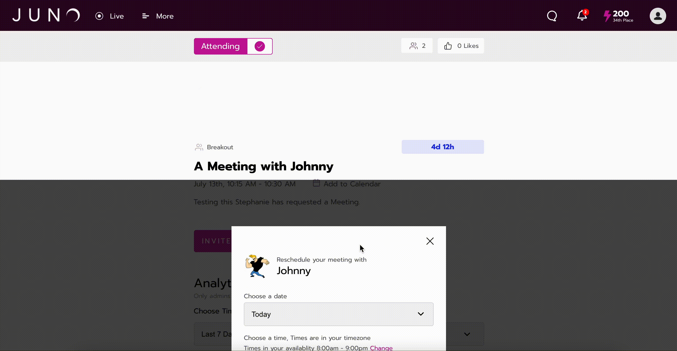View the 200 points leaderboard rank
The height and width of the screenshot is (351, 677).
618,16
